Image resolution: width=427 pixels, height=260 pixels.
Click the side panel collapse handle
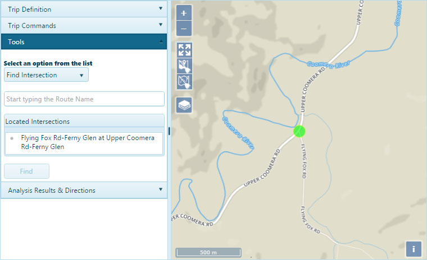click(x=169, y=131)
